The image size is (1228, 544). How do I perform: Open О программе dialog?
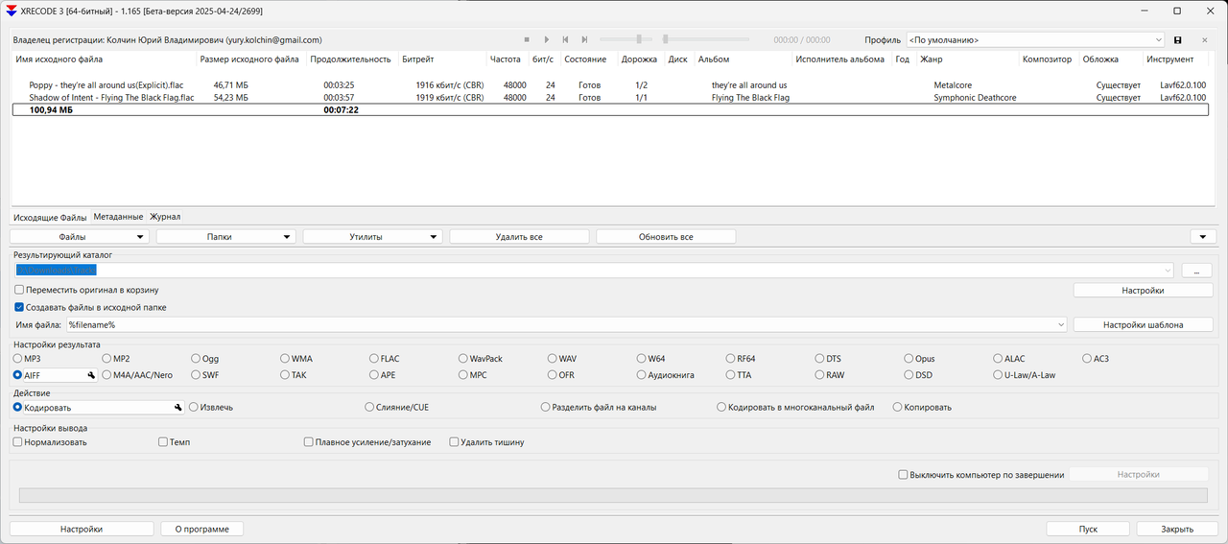(202, 529)
